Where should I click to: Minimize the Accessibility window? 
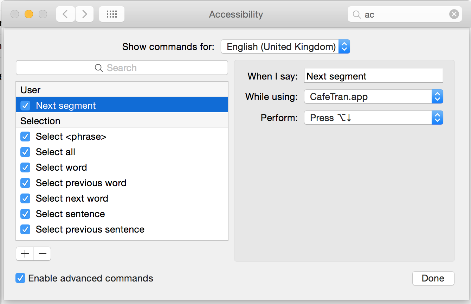28,14
